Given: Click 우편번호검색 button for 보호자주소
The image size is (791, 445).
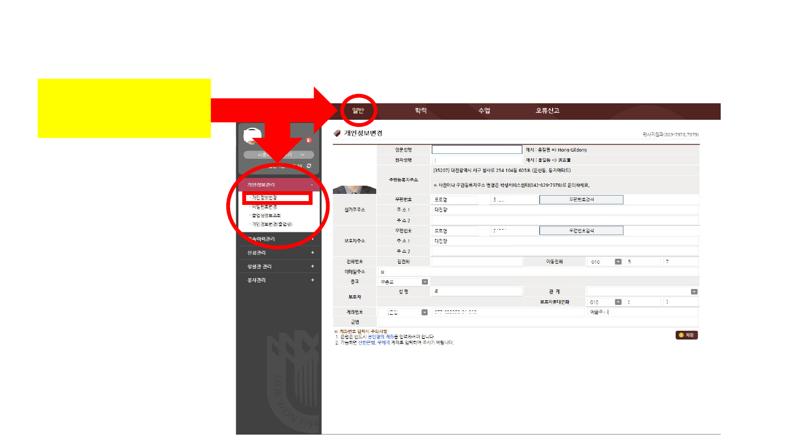Looking at the screenshot, I should [x=581, y=231].
